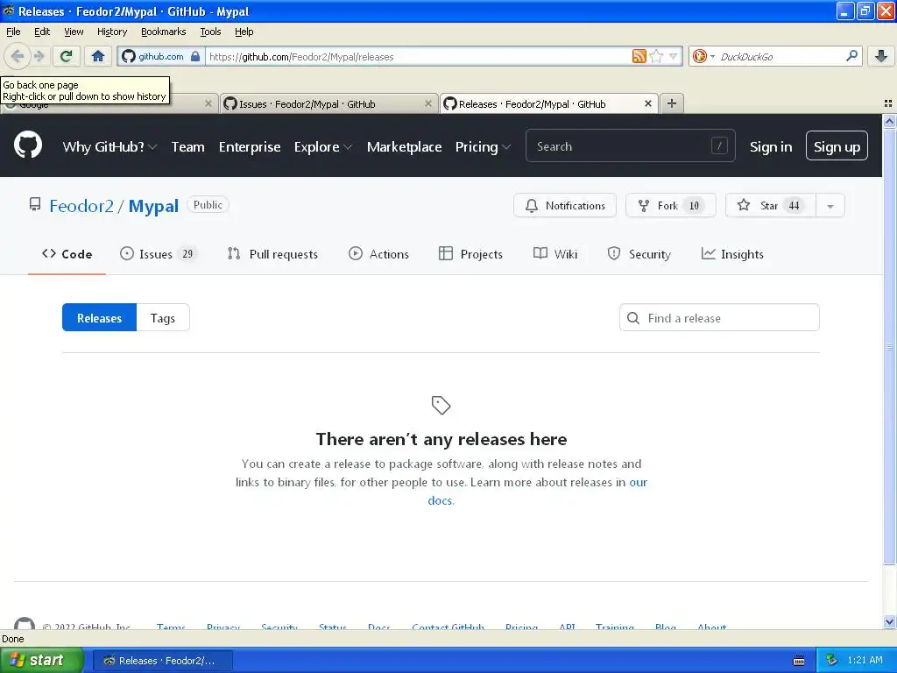The image size is (897, 673).
Task: Open the DuckDuckGo search engine selector
Action: tap(703, 56)
